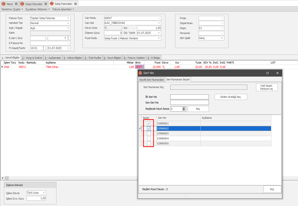The image size is (298, 206).
Task: Open the KDV Şekli dropdown
Action: click(222, 38)
